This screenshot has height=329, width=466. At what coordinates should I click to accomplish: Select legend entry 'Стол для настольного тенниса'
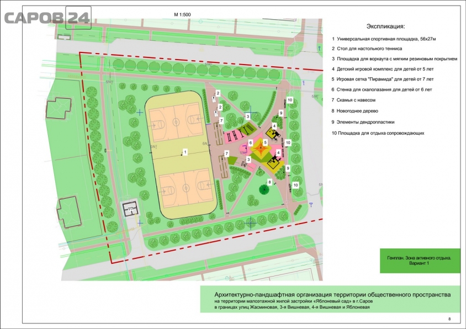pos(368,49)
